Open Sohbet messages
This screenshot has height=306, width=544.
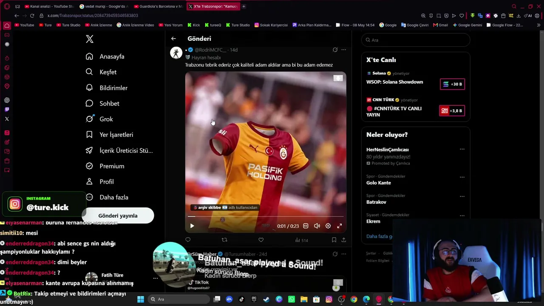click(102, 104)
